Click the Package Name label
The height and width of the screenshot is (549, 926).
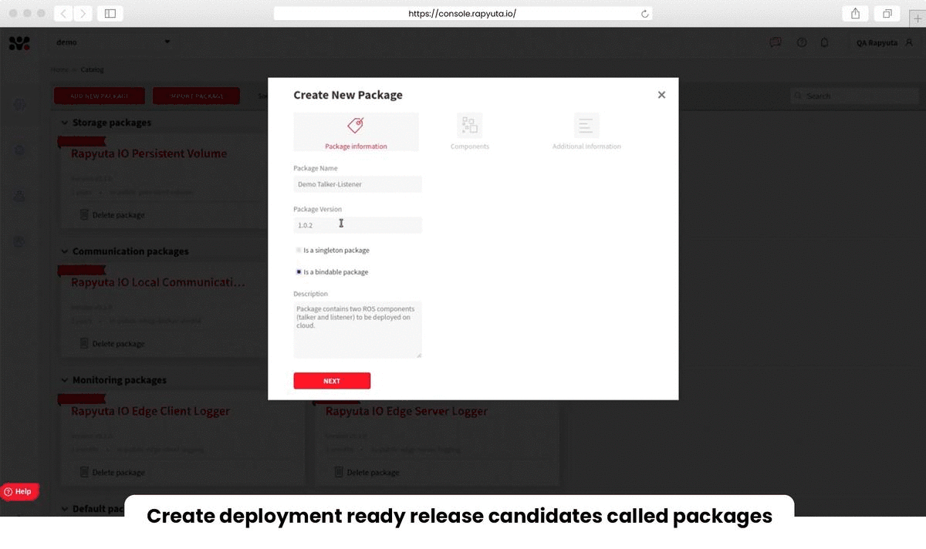point(316,168)
